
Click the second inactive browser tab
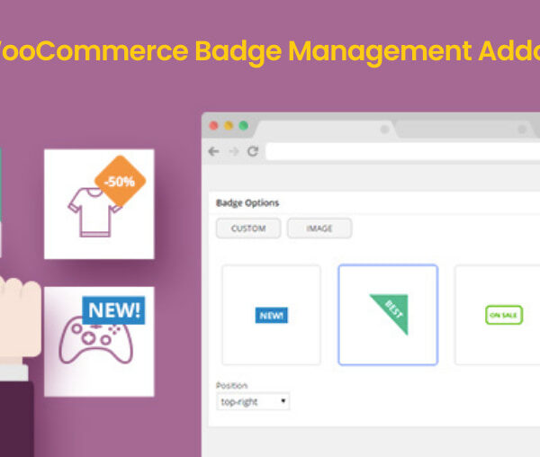click(465, 130)
